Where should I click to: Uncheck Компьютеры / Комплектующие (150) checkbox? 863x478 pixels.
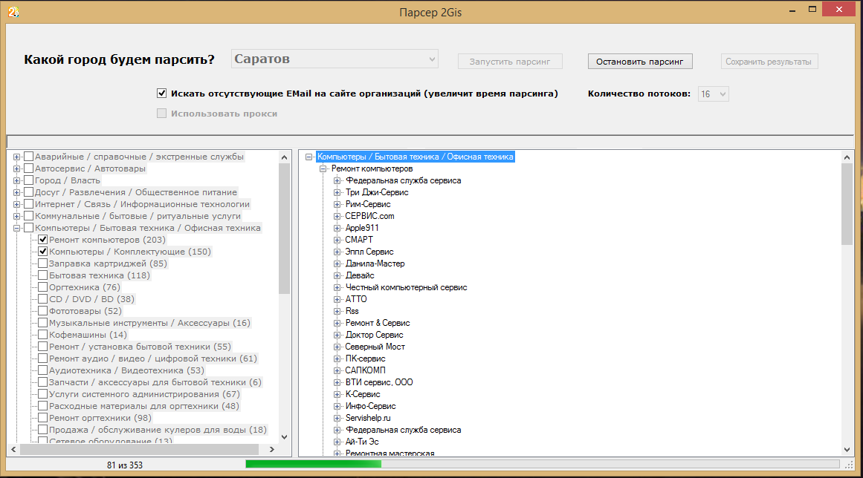point(43,252)
